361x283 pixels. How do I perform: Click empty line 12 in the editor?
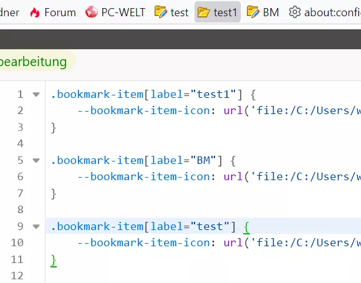(x=203, y=276)
